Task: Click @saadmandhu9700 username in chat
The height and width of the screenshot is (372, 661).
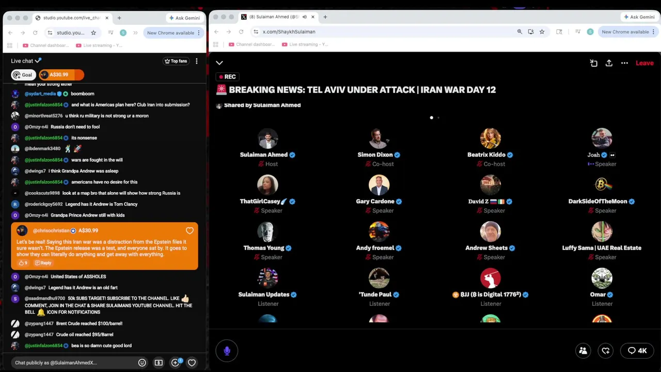Action: [x=45, y=299]
